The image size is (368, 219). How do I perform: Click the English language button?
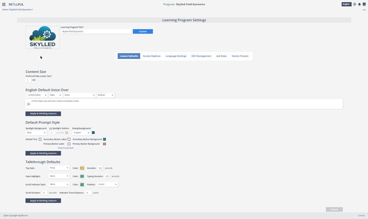click(347, 4)
